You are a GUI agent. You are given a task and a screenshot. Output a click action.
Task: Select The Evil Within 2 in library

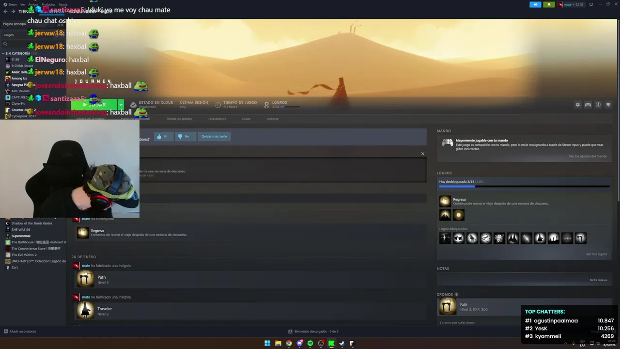coord(24,255)
